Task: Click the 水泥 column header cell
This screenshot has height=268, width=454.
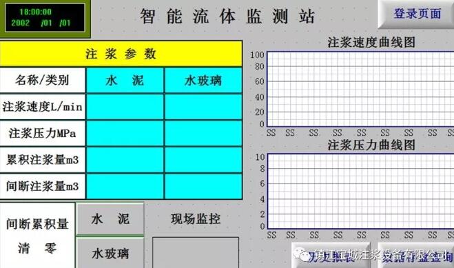Action: point(125,80)
